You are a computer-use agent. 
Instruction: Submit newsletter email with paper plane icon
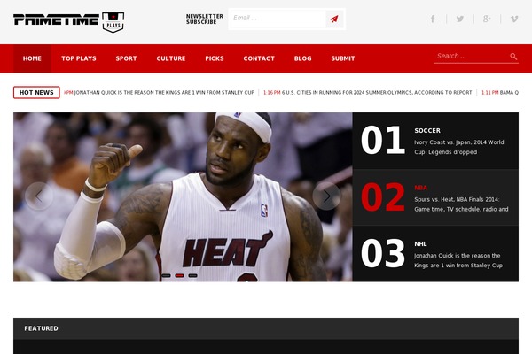point(334,19)
